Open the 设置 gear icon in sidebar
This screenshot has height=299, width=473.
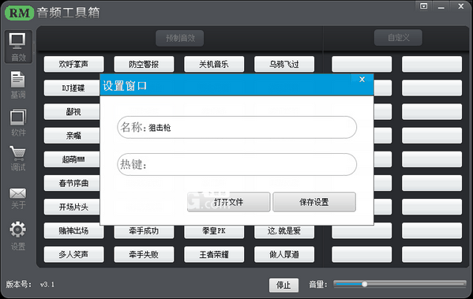coord(18,230)
